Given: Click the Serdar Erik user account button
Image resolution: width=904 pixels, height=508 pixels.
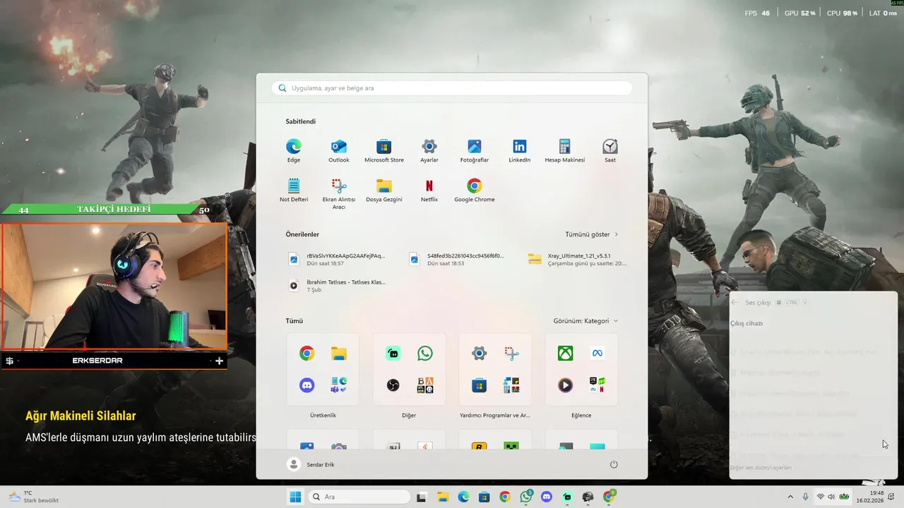Looking at the screenshot, I should pos(311,464).
